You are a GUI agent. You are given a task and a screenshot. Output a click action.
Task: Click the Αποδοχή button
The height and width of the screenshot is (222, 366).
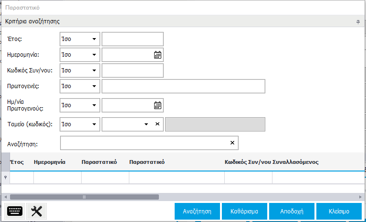click(292, 211)
